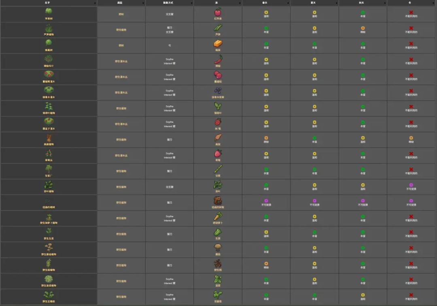
Task: Click the brown twisted bark item icon
Action: coord(218,201)
